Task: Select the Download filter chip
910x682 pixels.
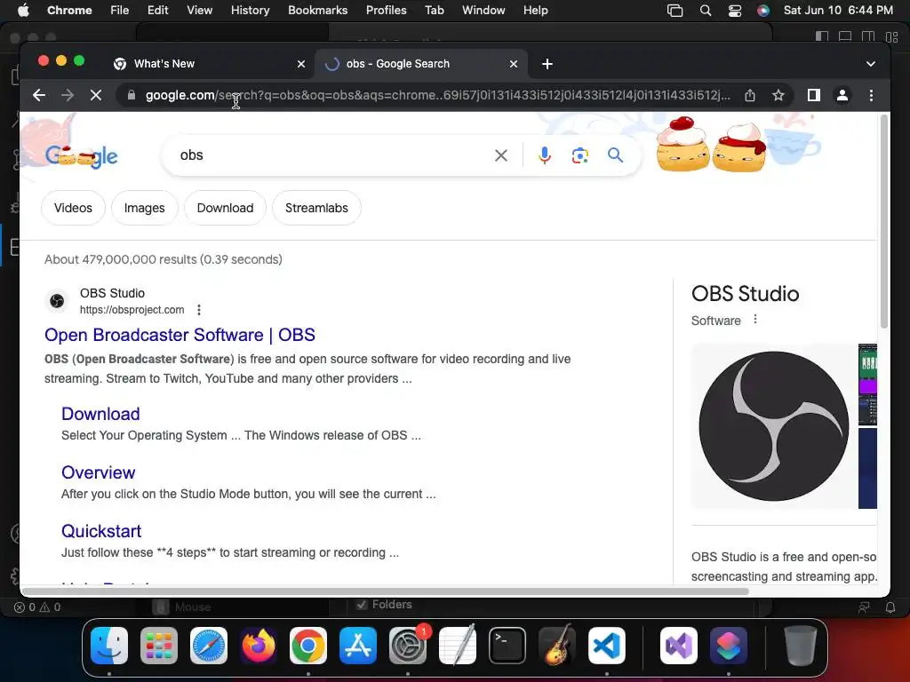Action: pyautogui.click(x=225, y=208)
